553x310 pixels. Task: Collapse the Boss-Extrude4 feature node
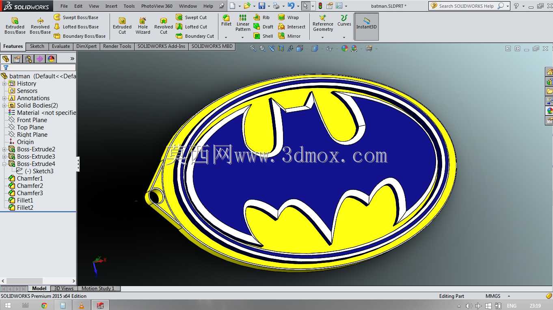[4, 164]
